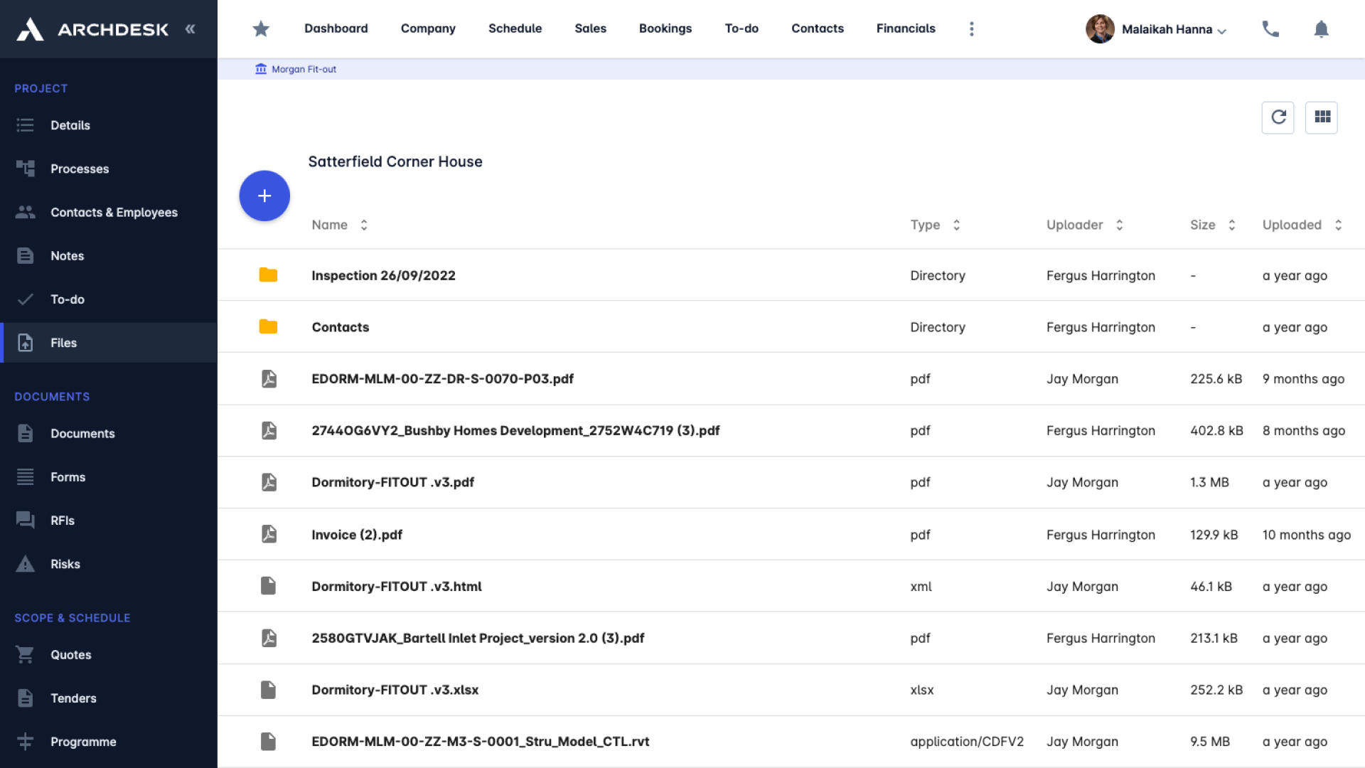Screen dimensions: 1365x768
Task: Open the Inspection 26/09/2022 folder
Action: (383, 275)
